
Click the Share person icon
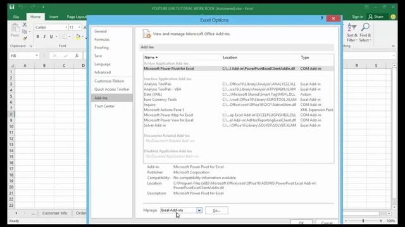pos(370,17)
